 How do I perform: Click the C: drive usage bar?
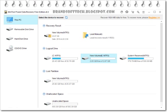click(65, 58)
